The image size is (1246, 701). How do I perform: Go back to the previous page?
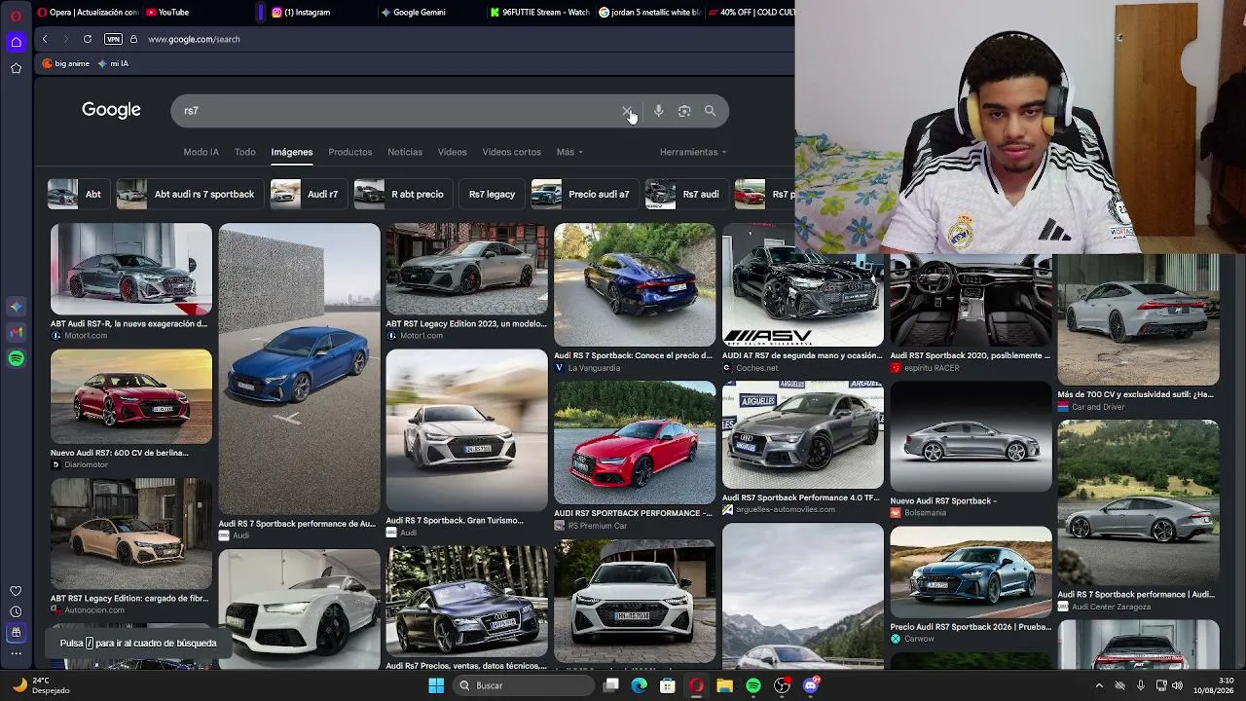click(45, 39)
